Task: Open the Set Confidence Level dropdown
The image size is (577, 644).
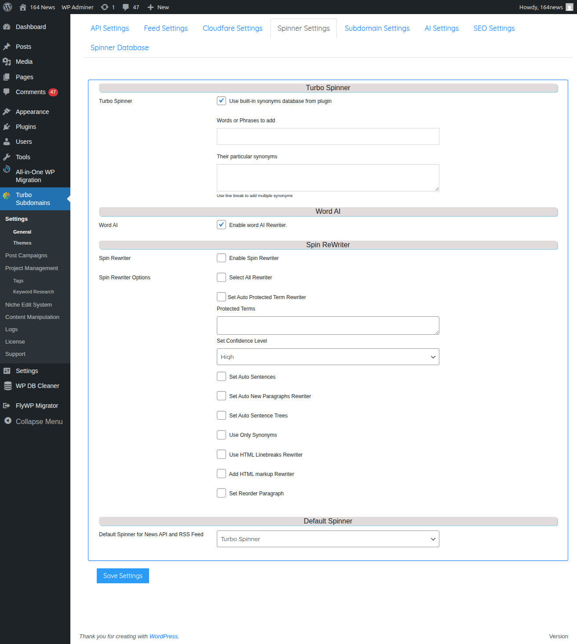Action: coord(328,357)
